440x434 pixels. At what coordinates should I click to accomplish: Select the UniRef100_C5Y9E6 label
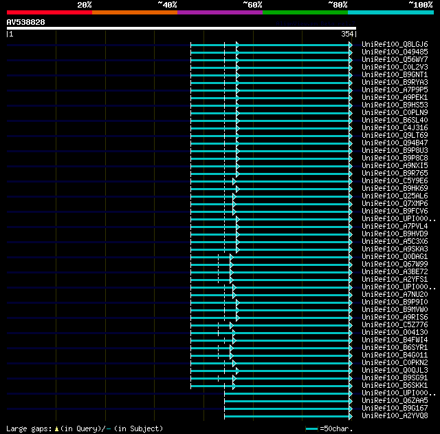pos(395,180)
